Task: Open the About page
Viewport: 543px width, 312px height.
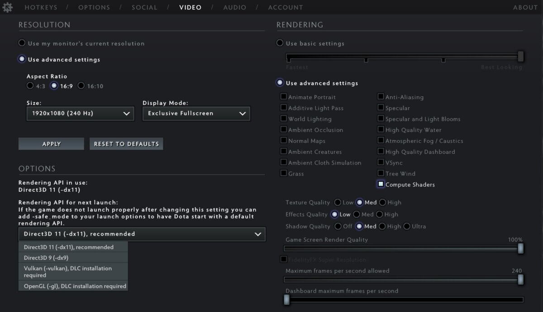Action: click(x=525, y=7)
